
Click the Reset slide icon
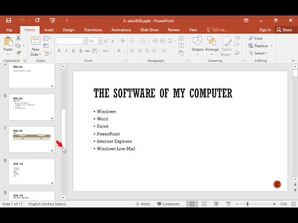[46, 46]
